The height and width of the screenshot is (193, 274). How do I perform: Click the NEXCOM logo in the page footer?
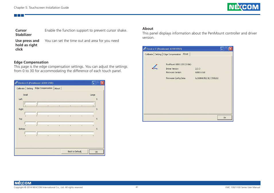pos(23,183)
